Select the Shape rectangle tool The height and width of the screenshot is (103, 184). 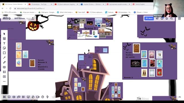[4, 53]
